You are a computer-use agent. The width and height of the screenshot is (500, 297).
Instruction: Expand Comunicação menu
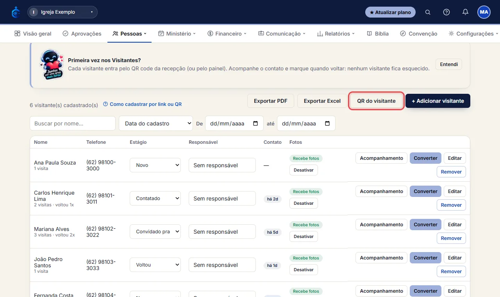(282, 34)
